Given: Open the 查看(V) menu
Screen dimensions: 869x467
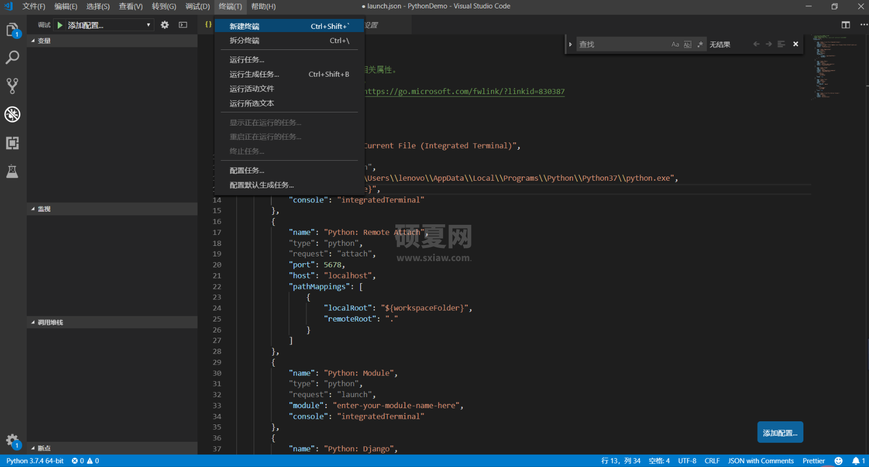Looking at the screenshot, I should pyautogui.click(x=131, y=6).
